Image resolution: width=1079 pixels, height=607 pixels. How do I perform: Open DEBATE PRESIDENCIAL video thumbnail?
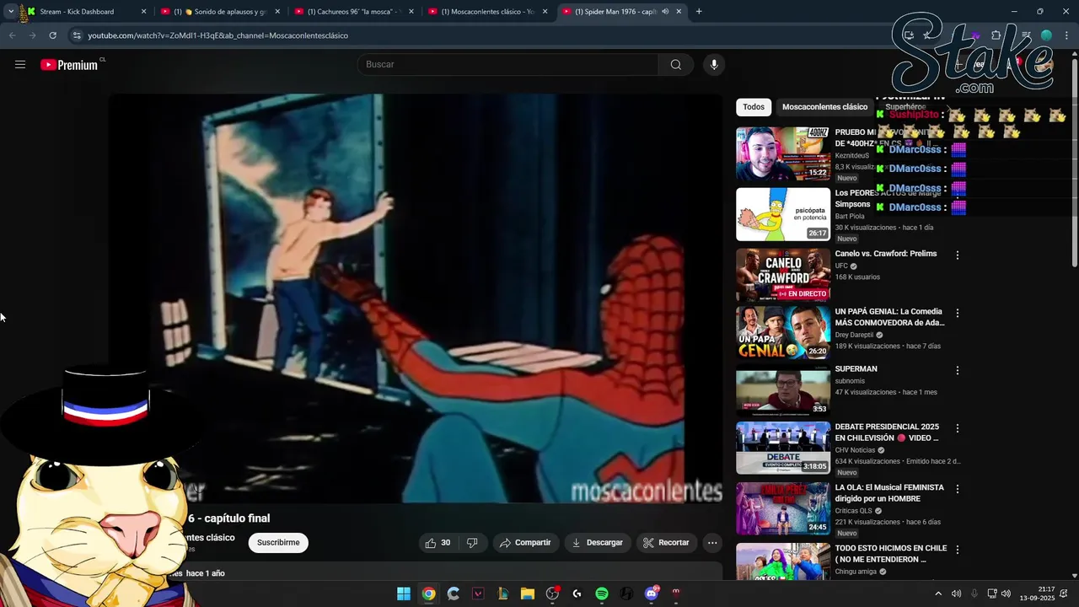click(783, 449)
